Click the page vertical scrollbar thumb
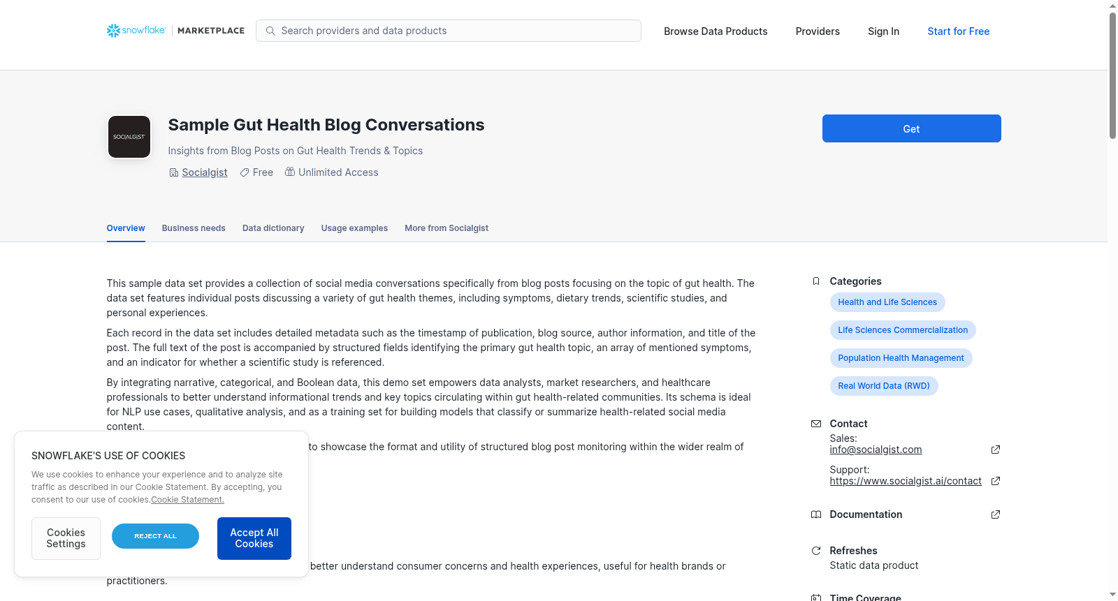The height and width of the screenshot is (601, 1118). click(1112, 75)
